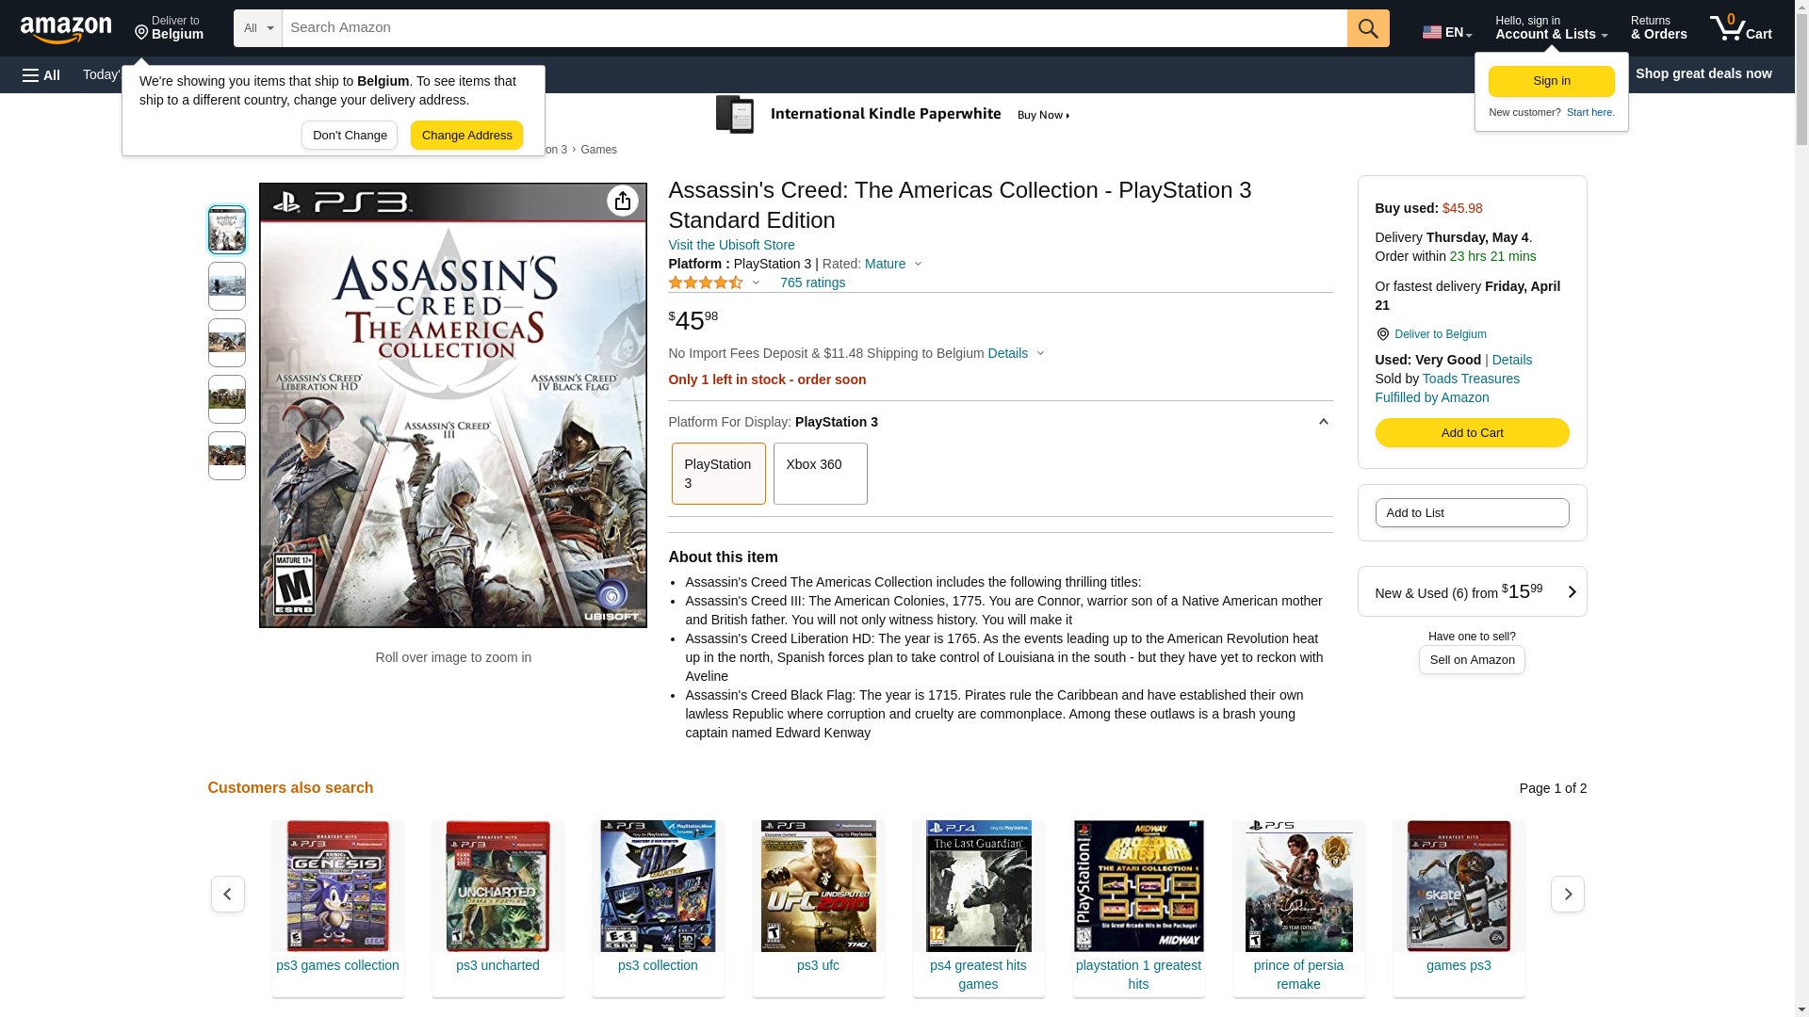
Task: Open the EN language selector
Action: point(1446,32)
